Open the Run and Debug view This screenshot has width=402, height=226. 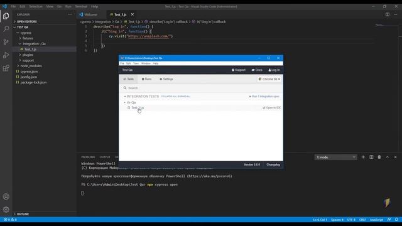(x=6, y=55)
